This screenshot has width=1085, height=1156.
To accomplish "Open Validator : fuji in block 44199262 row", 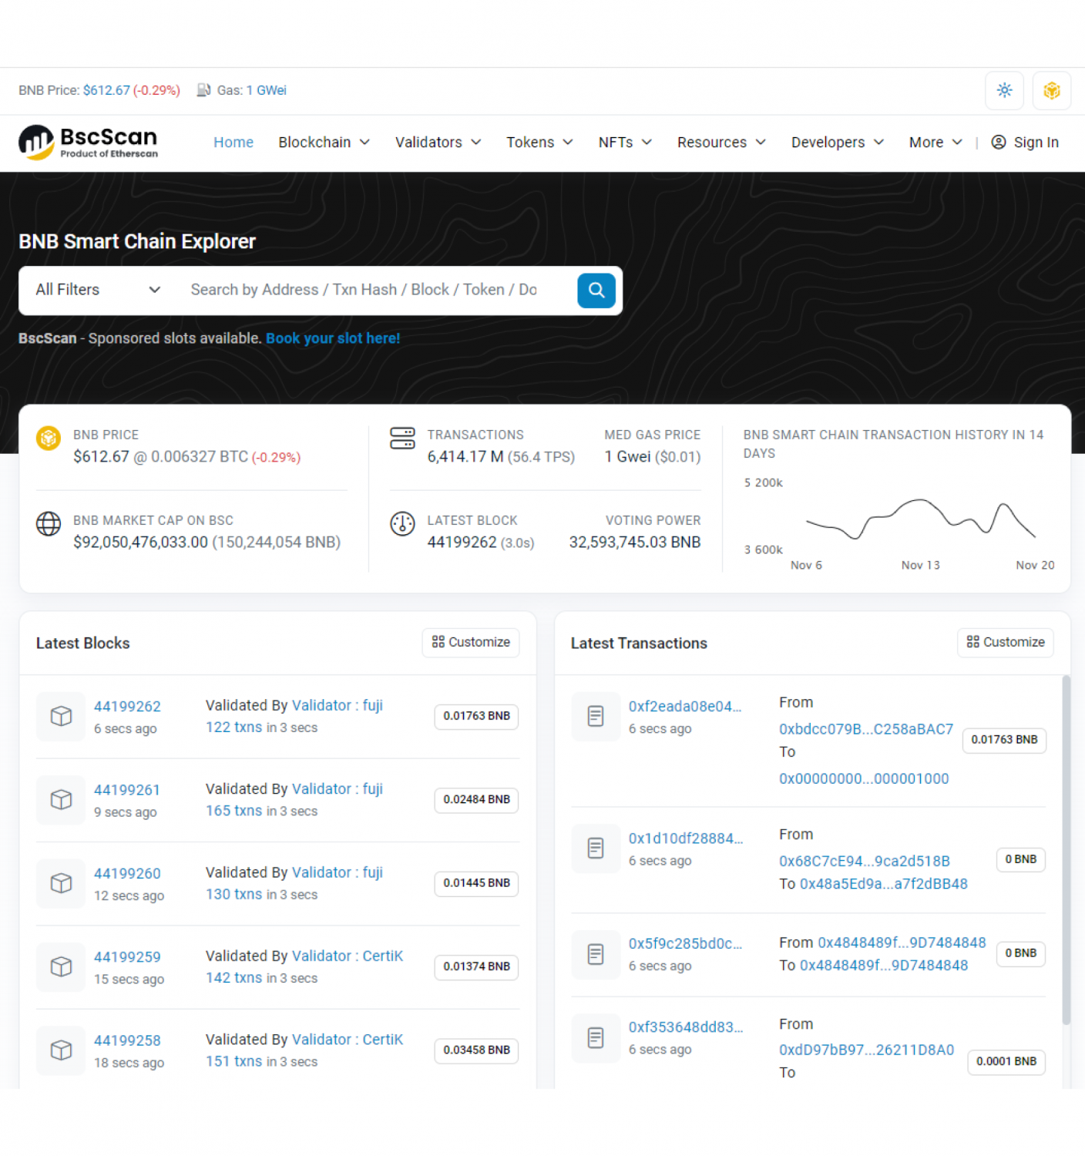I will tap(338, 705).
